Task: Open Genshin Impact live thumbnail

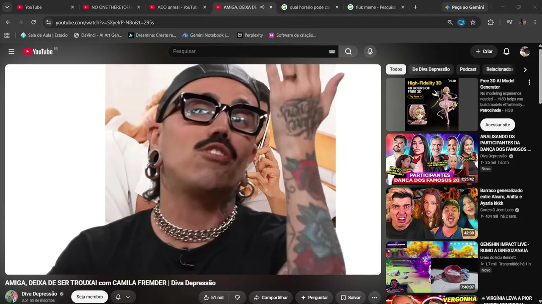Action: tap(432, 267)
